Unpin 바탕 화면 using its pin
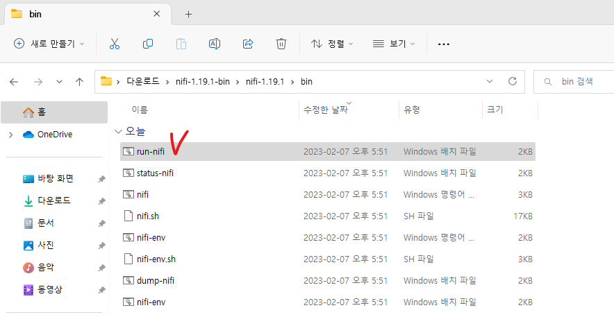The width and height of the screenshot is (614, 317). (101, 179)
